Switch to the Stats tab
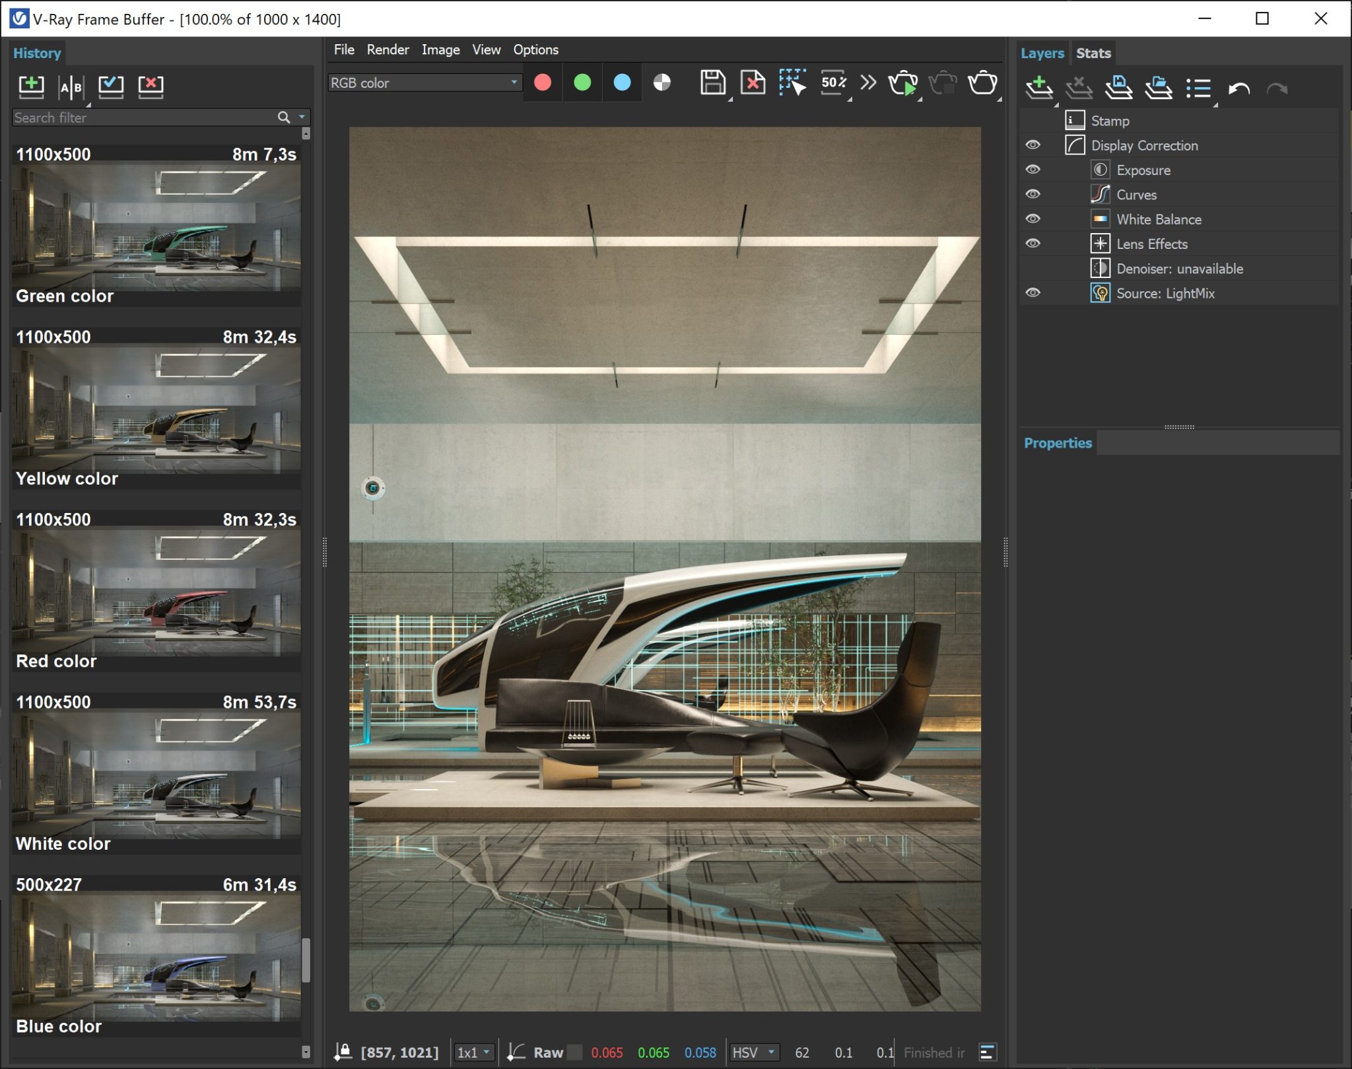The height and width of the screenshot is (1069, 1352). click(x=1093, y=53)
